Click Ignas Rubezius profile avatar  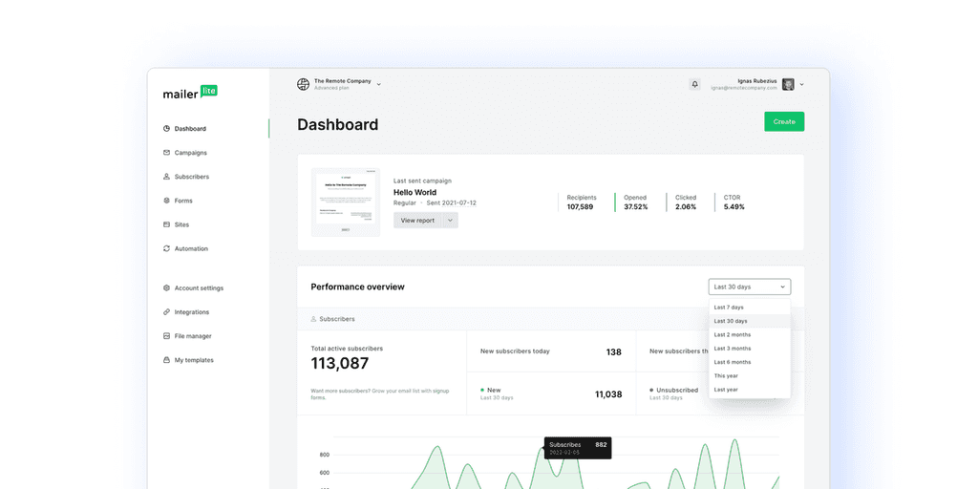[x=788, y=84]
